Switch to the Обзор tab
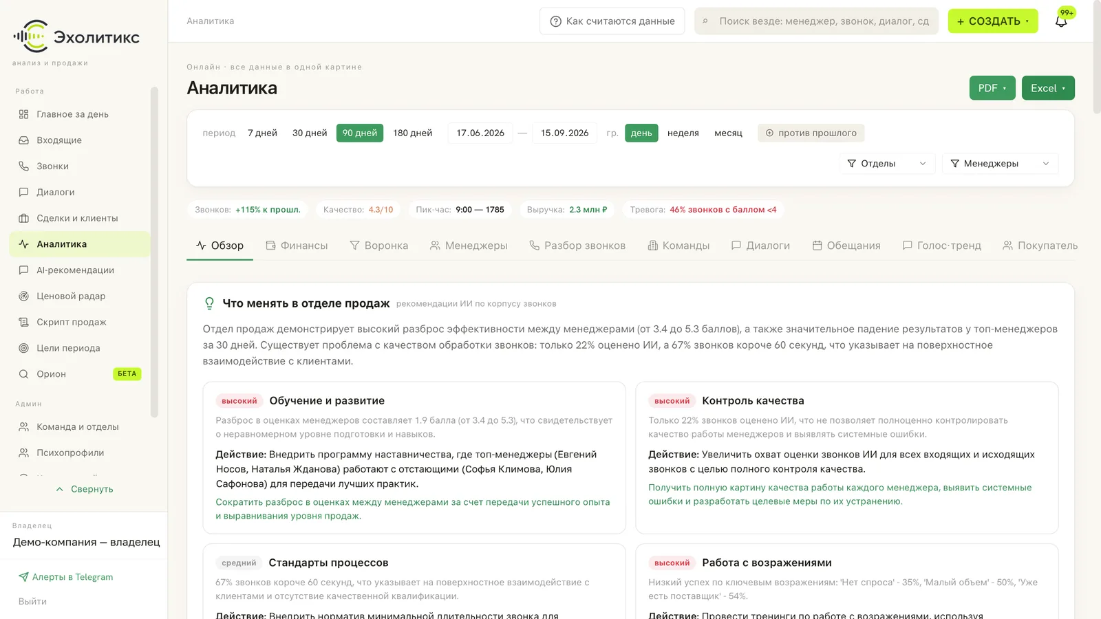Viewport: 1101px width, 619px height. coord(220,246)
